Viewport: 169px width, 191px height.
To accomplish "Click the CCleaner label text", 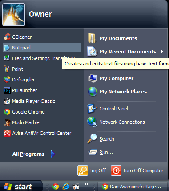I will 22,37.
